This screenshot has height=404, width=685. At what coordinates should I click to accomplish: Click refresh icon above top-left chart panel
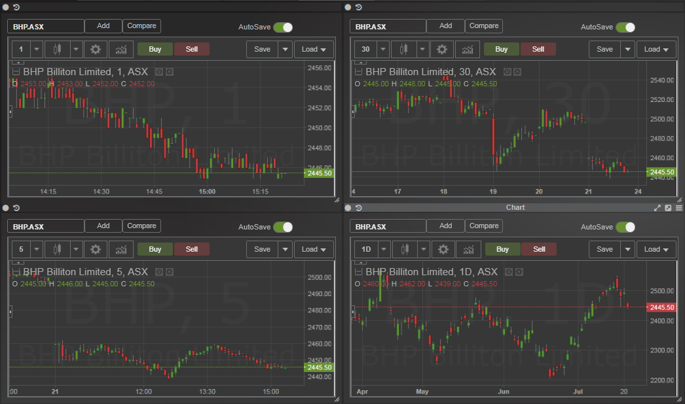point(16,7)
